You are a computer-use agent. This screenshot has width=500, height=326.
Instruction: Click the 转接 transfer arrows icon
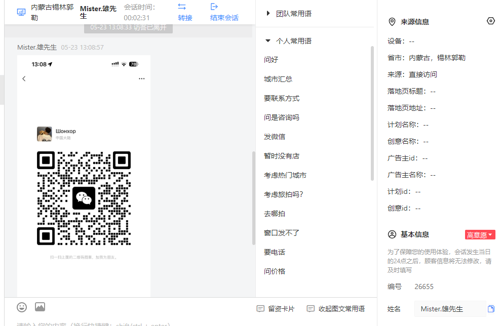click(x=182, y=7)
